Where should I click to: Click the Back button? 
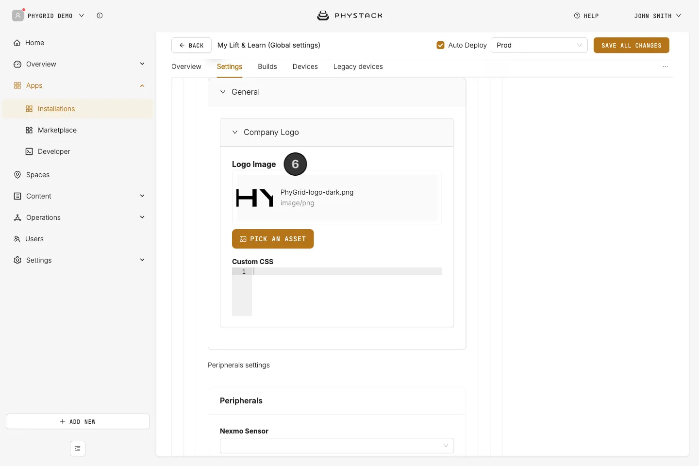point(191,45)
